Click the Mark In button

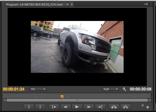coord(29,107)
